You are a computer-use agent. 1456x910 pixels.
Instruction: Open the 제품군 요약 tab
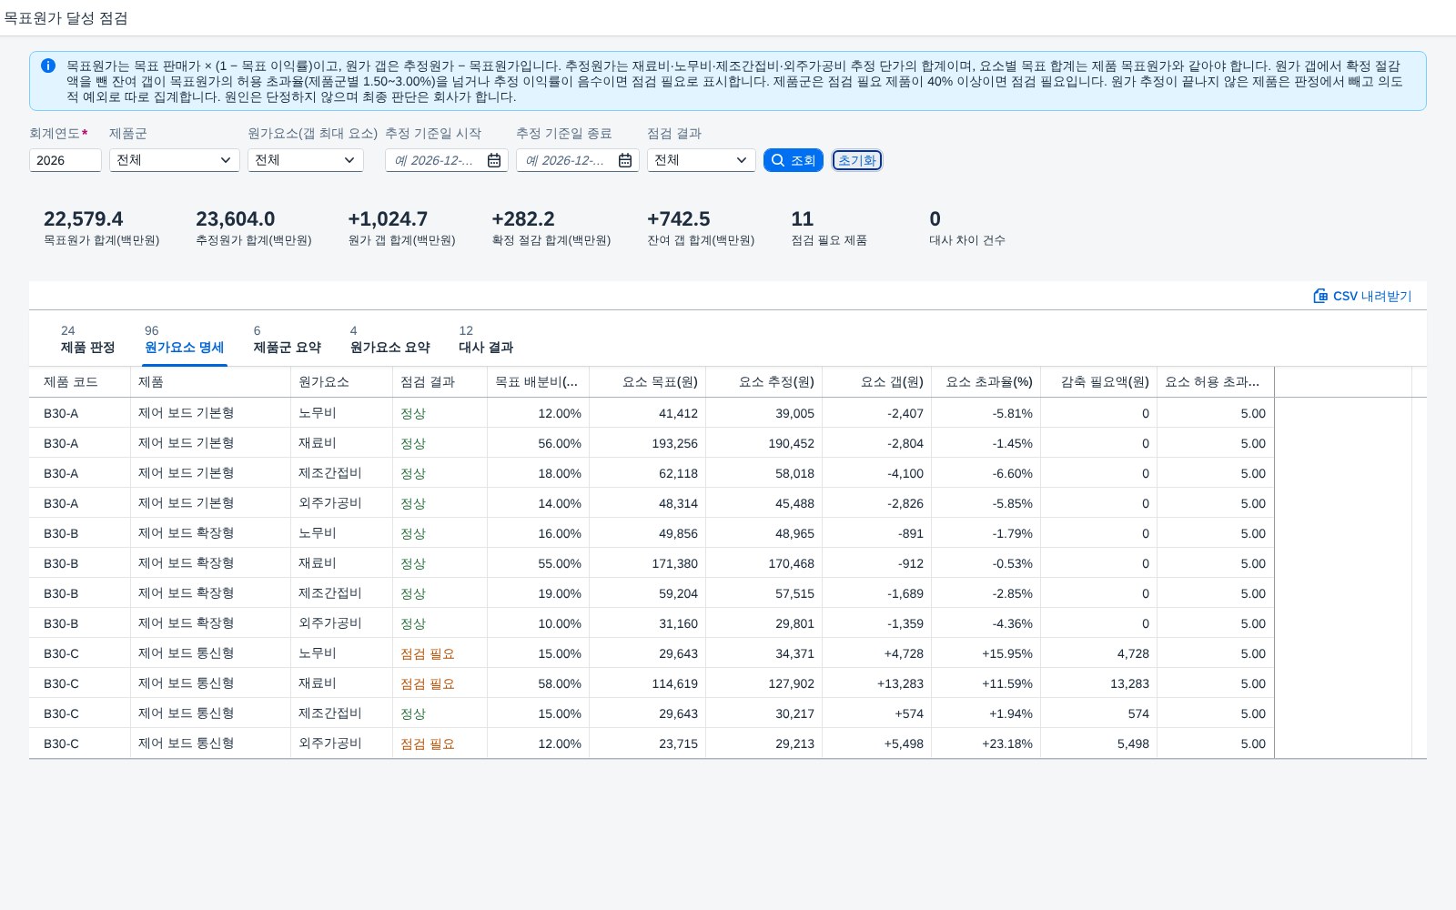pos(287,339)
